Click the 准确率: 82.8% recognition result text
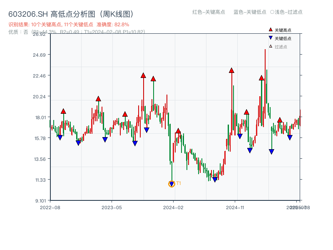This screenshot has height=250, width=333. [x=114, y=24]
